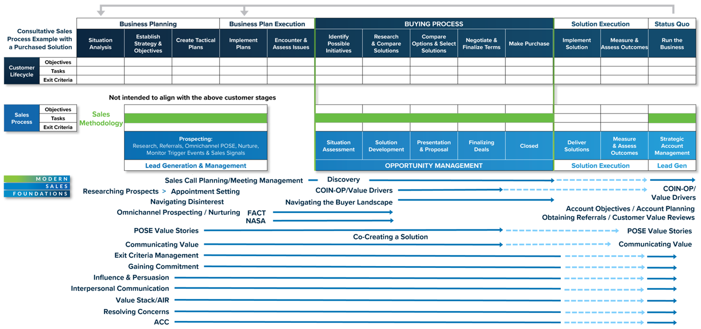Select the Situation Analysis stage

point(101,44)
